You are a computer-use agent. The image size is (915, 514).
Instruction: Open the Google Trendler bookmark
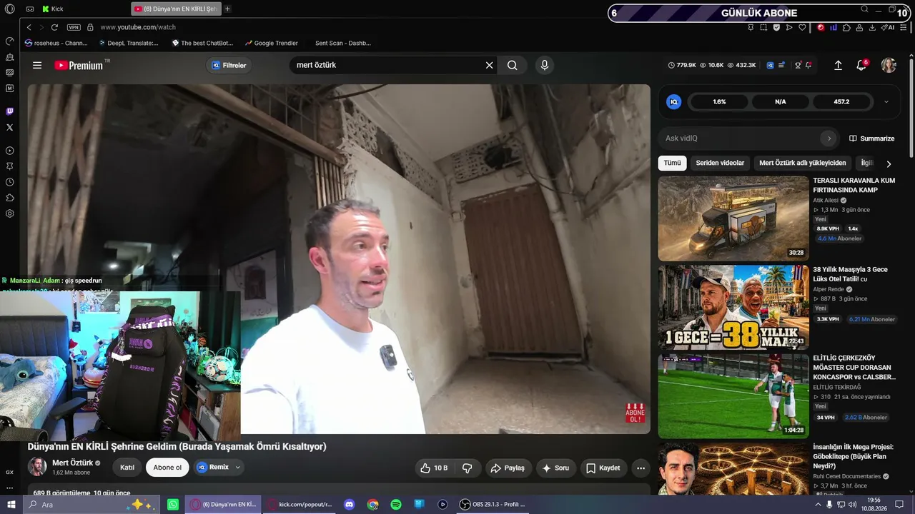click(x=271, y=43)
